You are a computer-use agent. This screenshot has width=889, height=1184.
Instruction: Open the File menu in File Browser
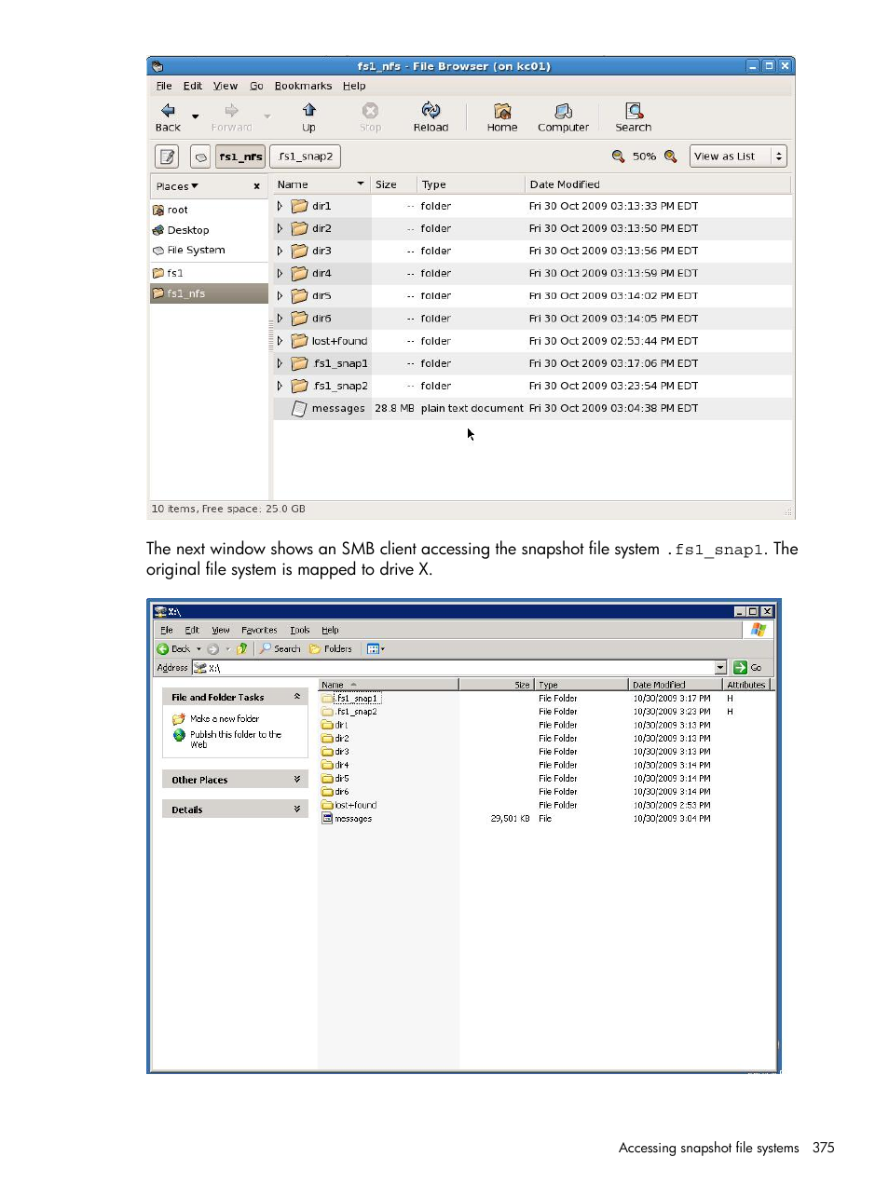coord(164,86)
